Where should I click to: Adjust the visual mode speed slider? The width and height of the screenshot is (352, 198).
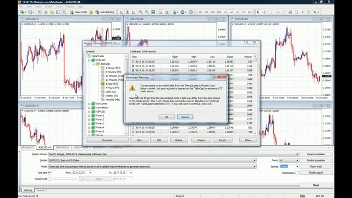pyautogui.click(x=65, y=179)
